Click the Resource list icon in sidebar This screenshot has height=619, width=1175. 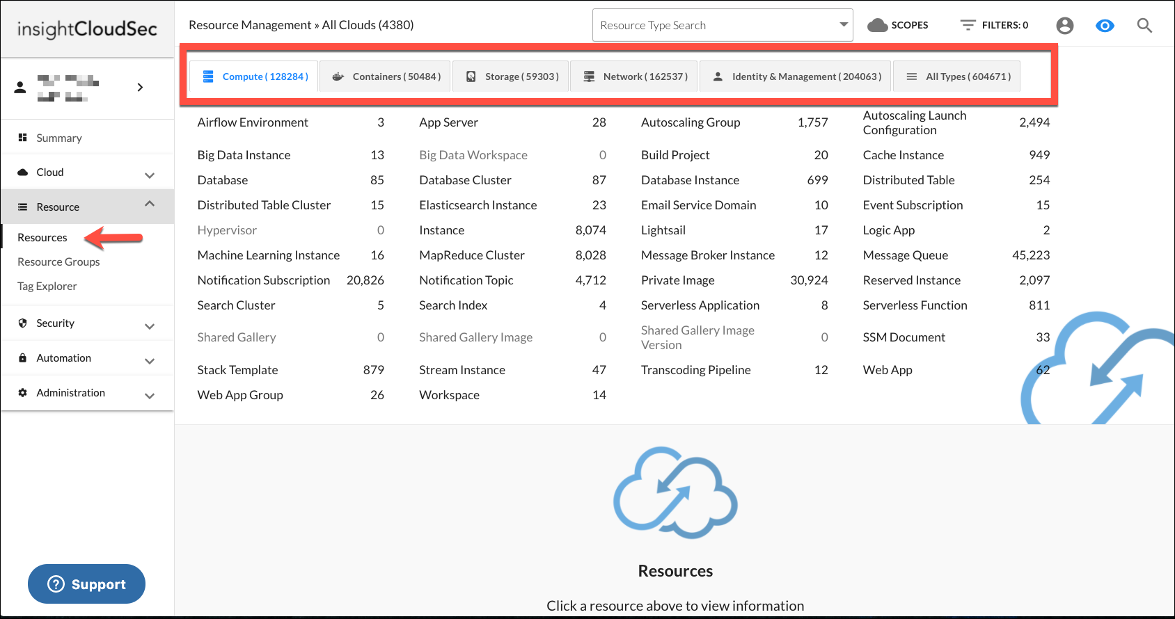click(x=22, y=207)
